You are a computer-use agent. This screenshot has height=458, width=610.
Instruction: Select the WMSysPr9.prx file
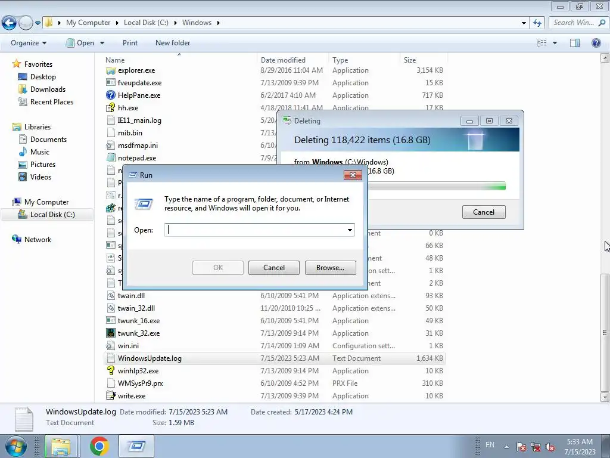tap(140, 383)
